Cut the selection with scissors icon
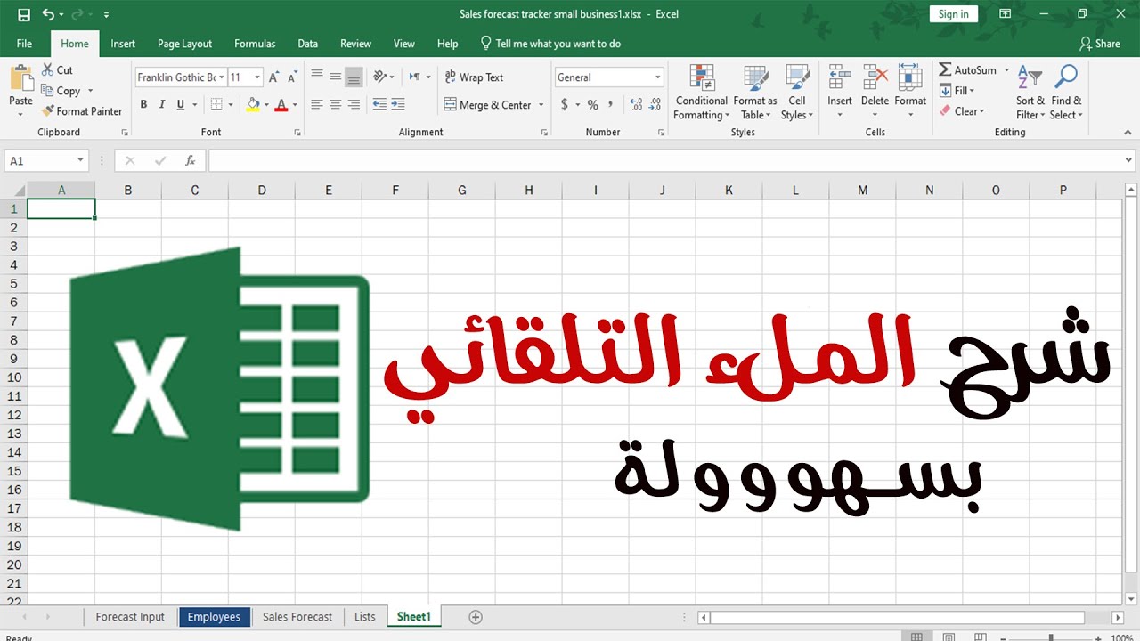This screenshot has height=641, width=1140. (48, 69)
